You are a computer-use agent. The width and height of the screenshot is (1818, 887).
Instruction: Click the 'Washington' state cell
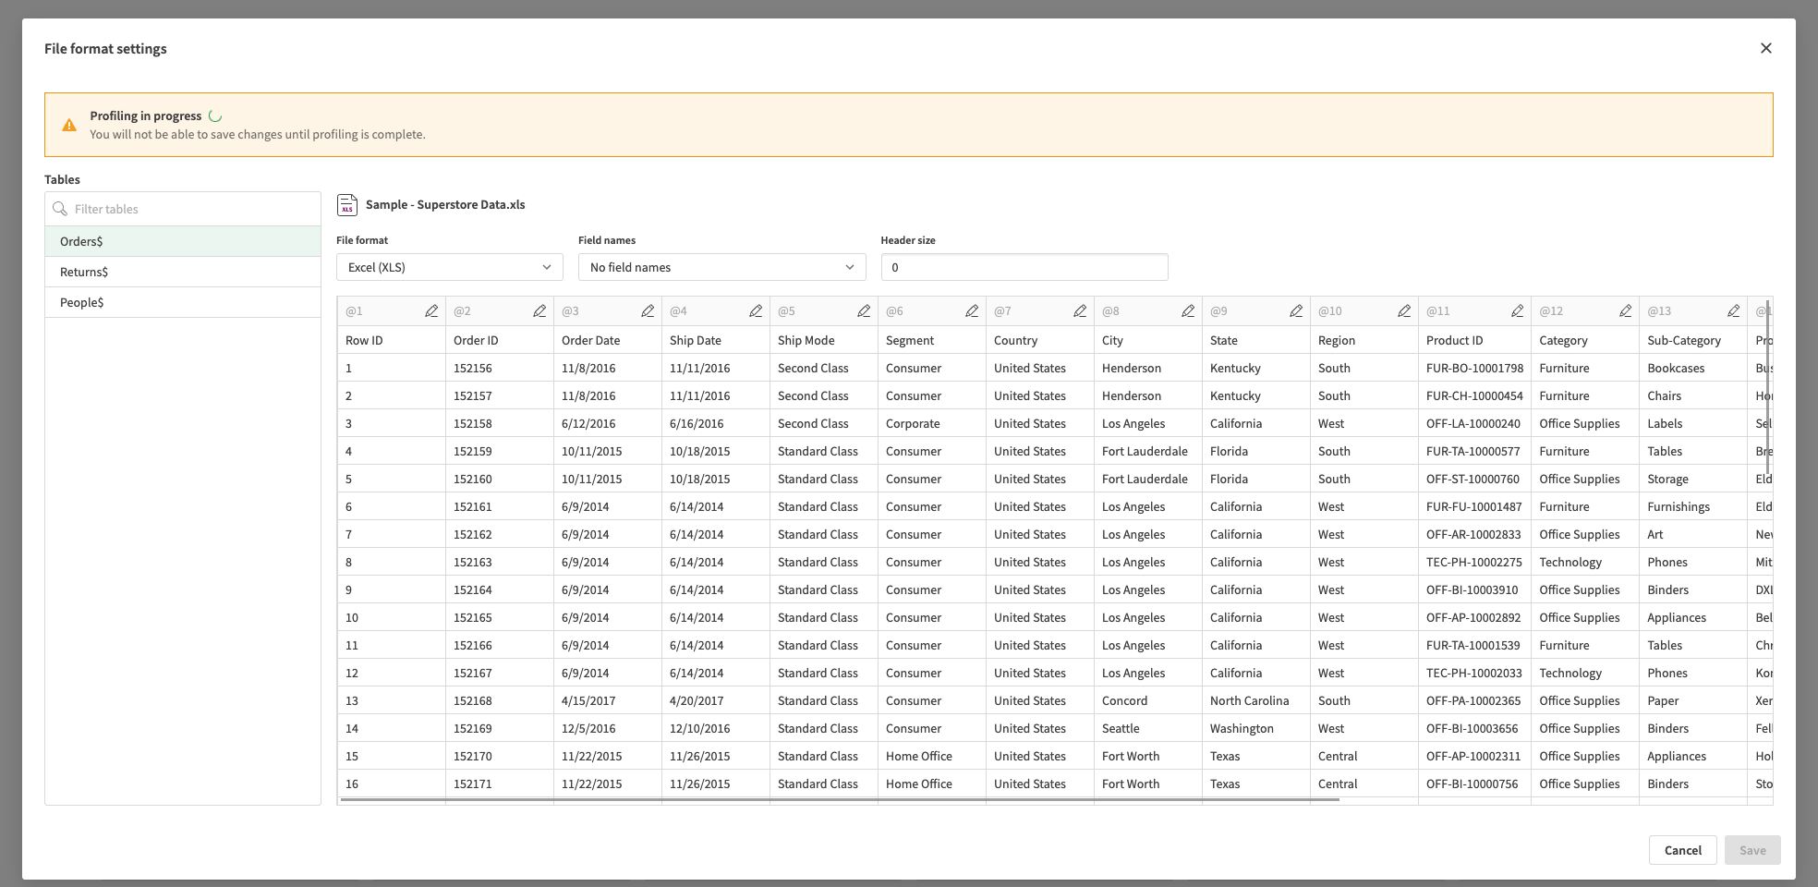[x=1255, y=728]
